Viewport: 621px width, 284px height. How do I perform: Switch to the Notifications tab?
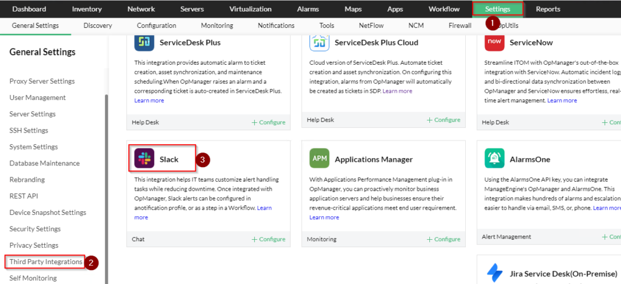pos(276,25)
